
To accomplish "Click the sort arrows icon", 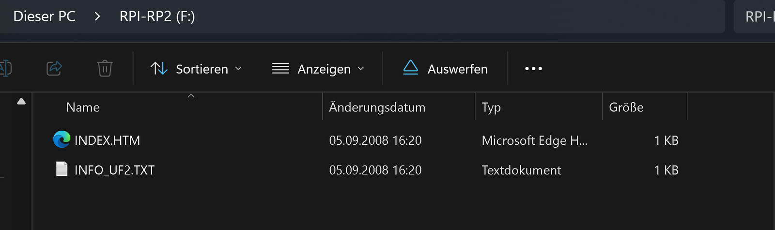I will (159, 68).
